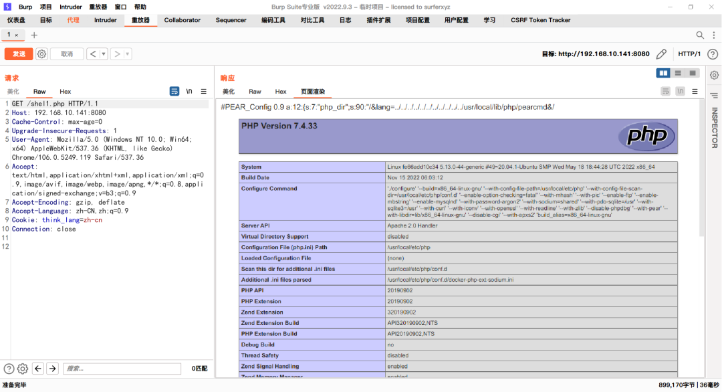Click the GET /shell.php request line
Image resolution: width=722 pixels, height=392 pixels.
point(55,104)
